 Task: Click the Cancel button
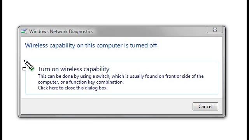pyautogui.click(x=205, y=106)
